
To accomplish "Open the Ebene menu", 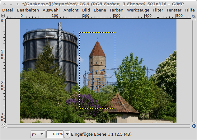I will click(100, 10).
